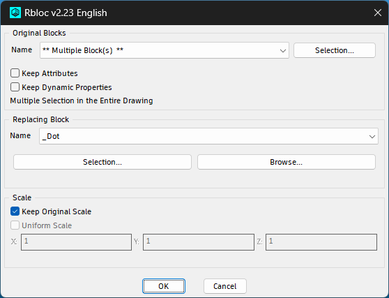Click Selection button under Replacing Block
The height and width of the screenshot is (298, 389).
(102, 162)
